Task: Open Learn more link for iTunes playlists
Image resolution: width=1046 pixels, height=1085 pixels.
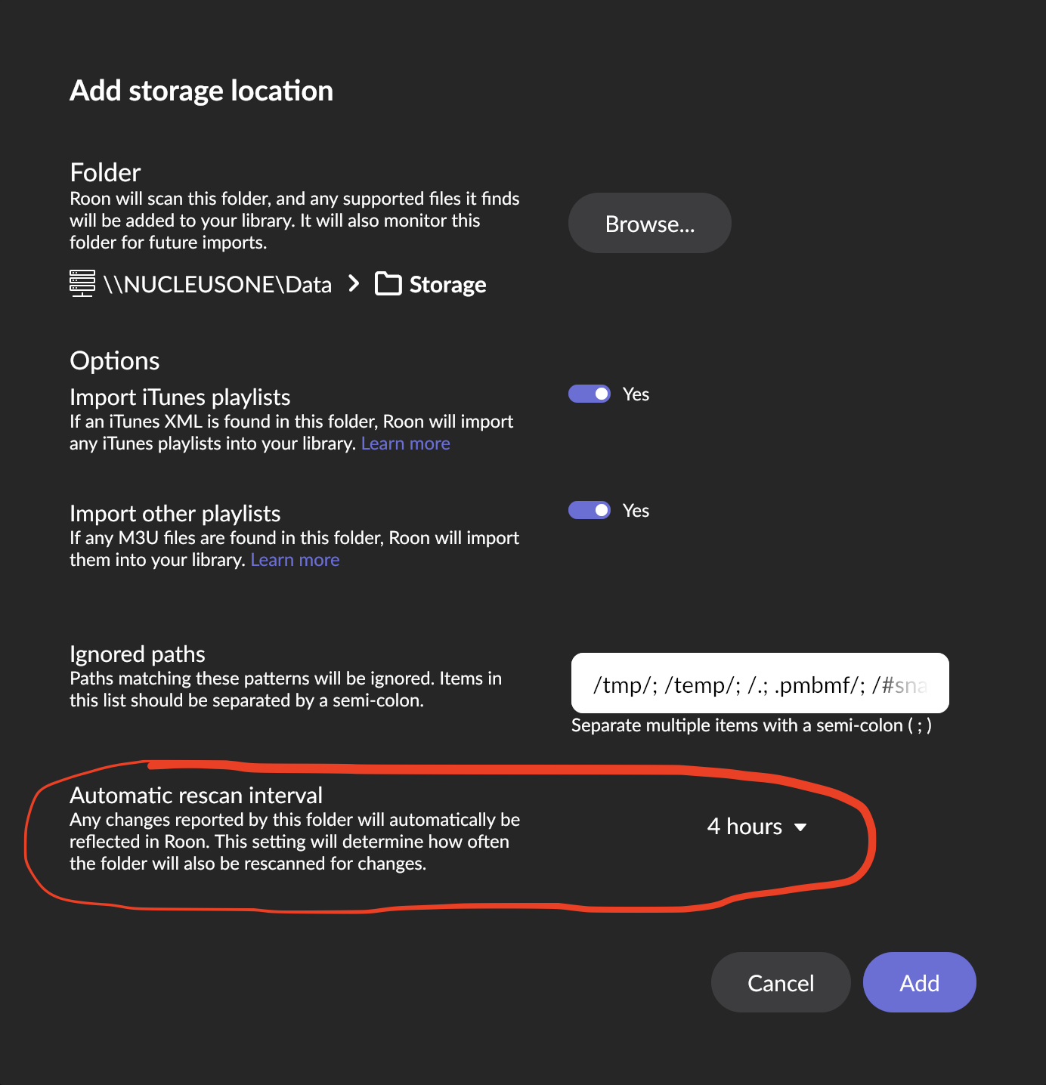Action: coord(405,444)
